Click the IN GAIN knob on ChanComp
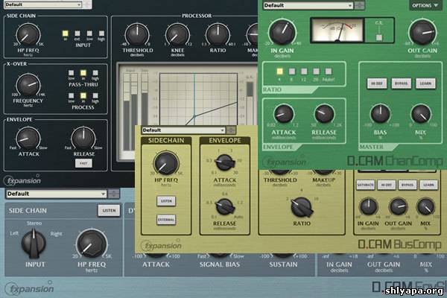The image size is (447, 298). 284,31
